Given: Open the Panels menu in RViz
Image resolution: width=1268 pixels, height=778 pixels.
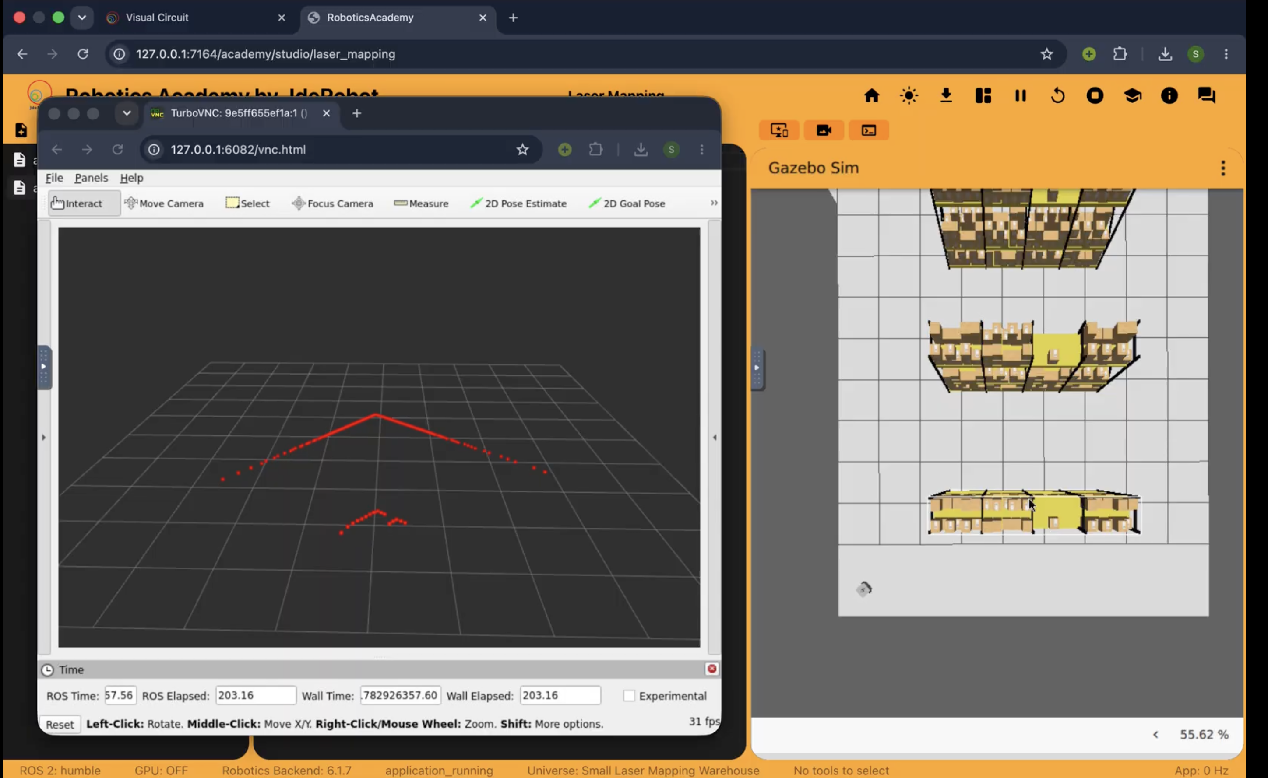Looking at the screenshot, I should (91, 178).
